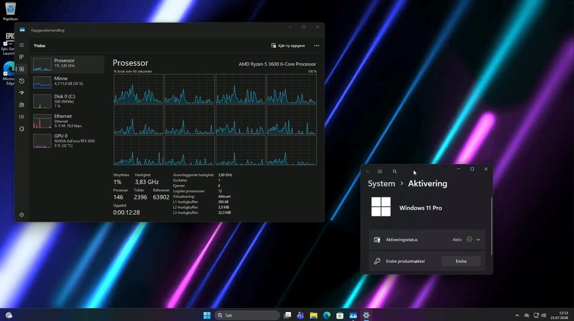
Task: Select the Microsoft Edge desktop shortcut
Action: tap(8, 73)
